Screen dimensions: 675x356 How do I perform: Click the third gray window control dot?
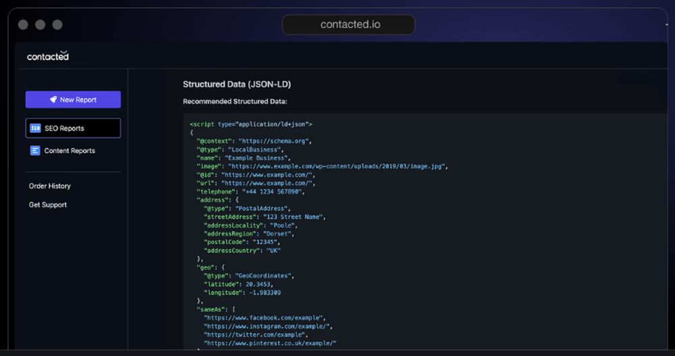(57, 24)
